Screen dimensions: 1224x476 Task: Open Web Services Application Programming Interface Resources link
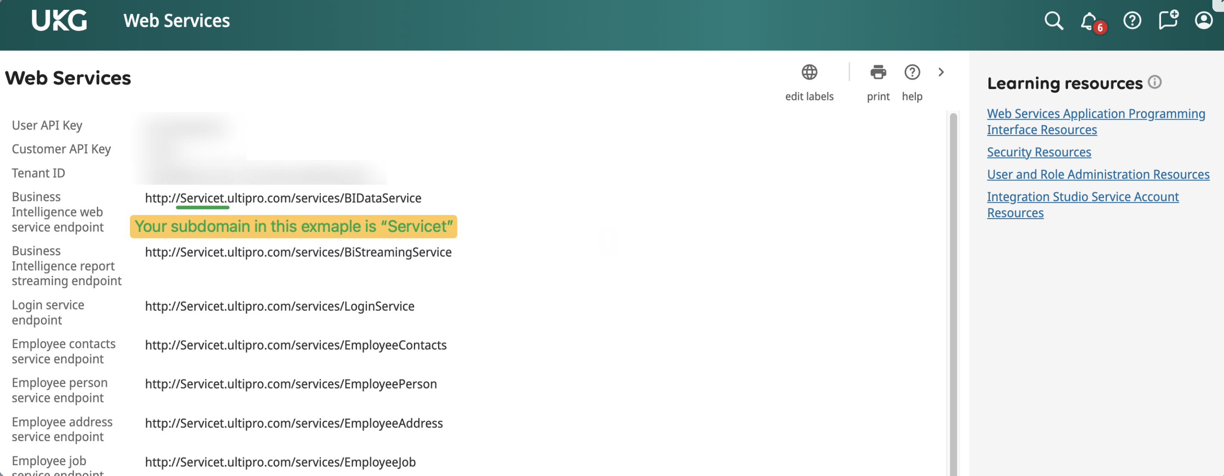pos(1096,122)
